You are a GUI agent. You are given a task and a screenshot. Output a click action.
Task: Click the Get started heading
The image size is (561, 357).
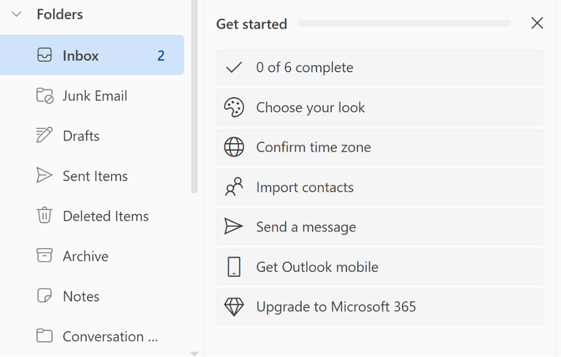(252, 24)
